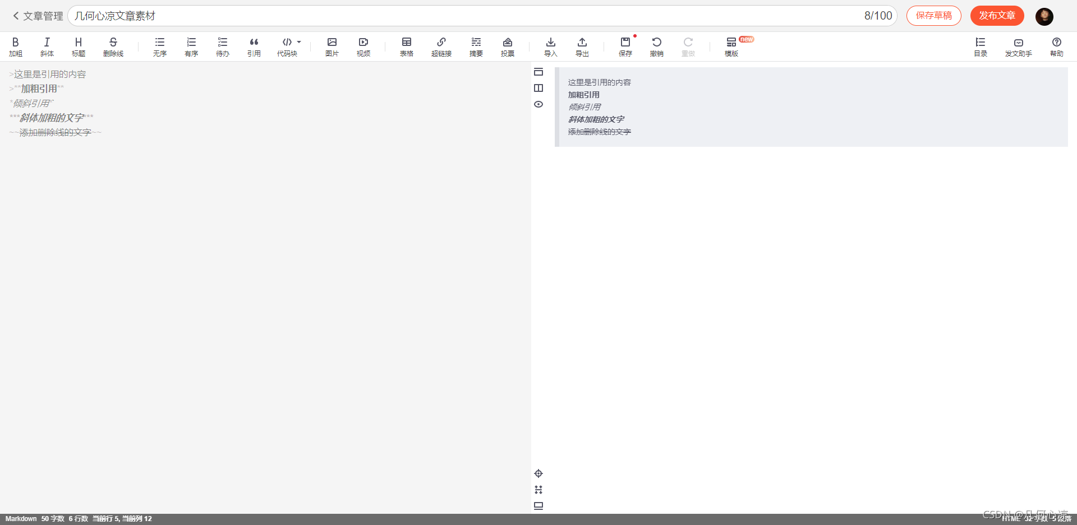The height and width of the screenshot is (525, 1077).
Task: Insert blockquote (引用)
Action: (x=254, y=47)
